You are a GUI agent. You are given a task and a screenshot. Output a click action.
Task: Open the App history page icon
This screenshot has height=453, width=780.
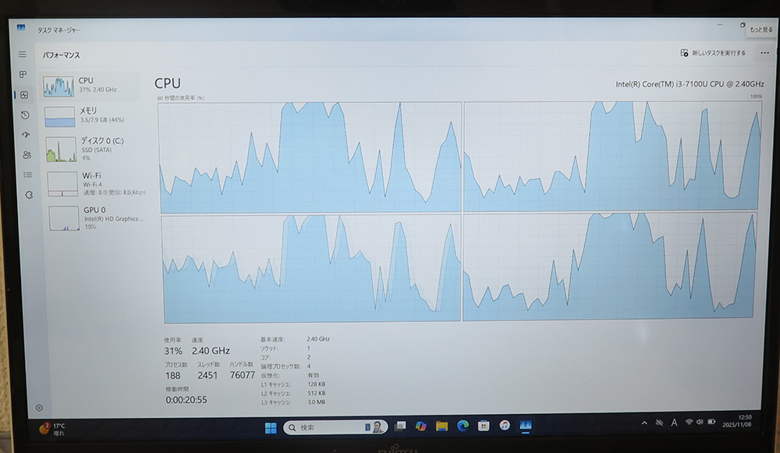pos(25,115)
